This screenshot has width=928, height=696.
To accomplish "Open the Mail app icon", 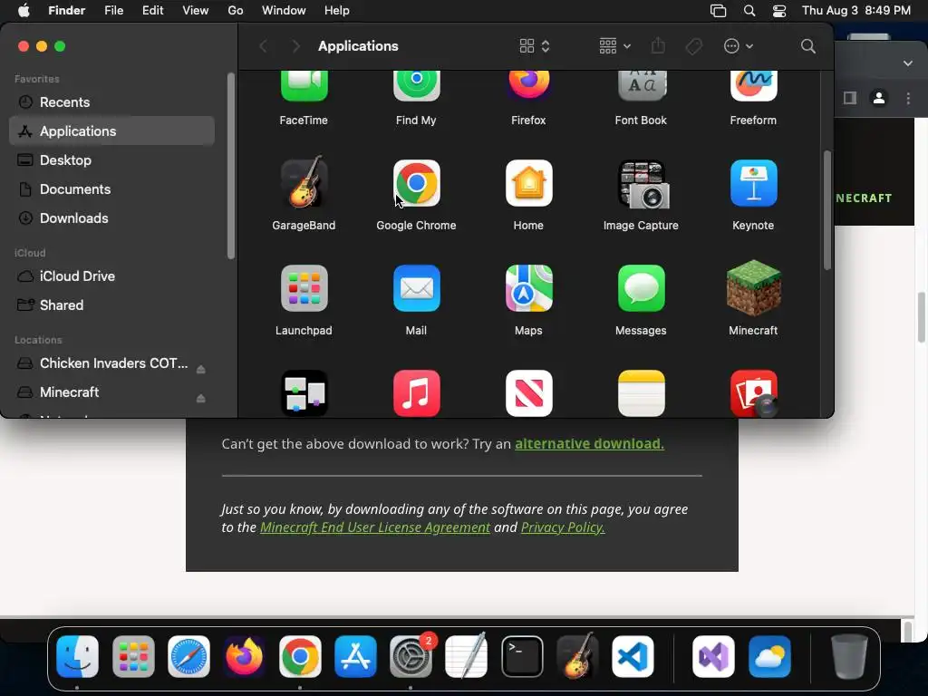I will [416, 288].
